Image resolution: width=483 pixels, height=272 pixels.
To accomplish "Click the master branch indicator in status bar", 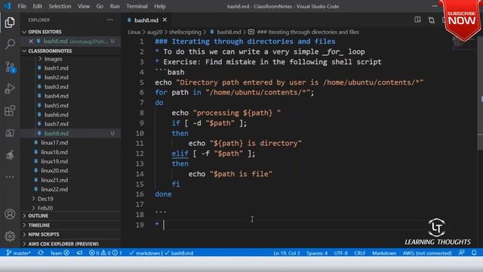I will (18, 253).
